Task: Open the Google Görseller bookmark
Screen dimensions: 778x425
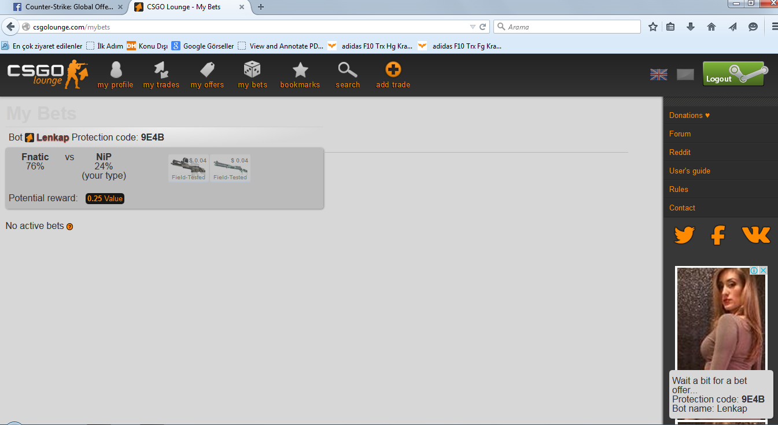Action: coord(203,46)
